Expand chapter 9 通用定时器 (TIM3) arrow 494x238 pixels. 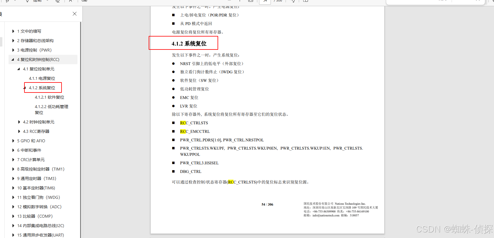coord(13,178)
